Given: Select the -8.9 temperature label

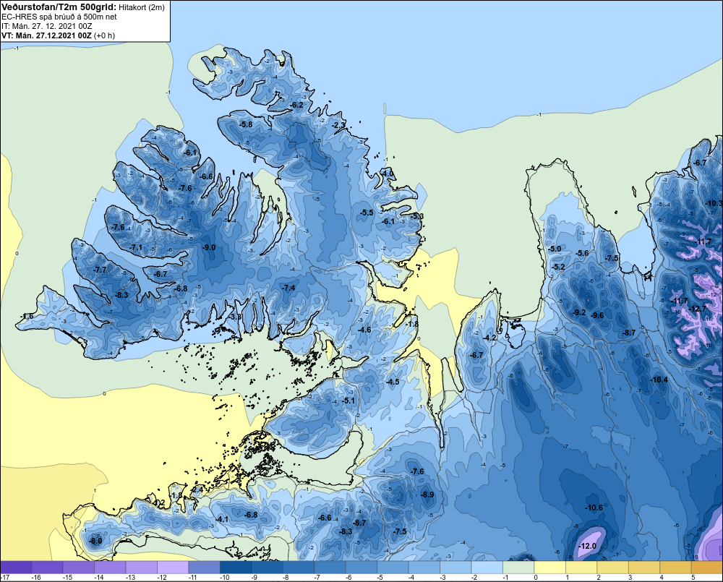Looking at the screenshot, I should 427,495.
